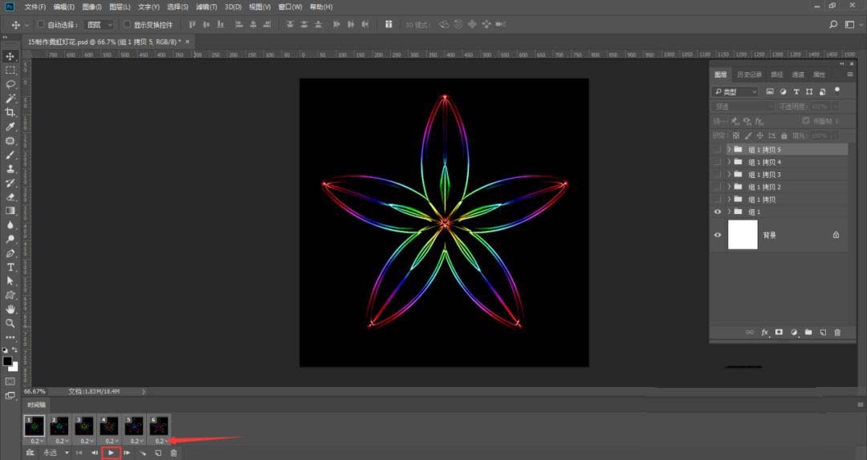Click the adjustment layer filter icon
The height and width of the screenshot is (460, 867).
783,91
